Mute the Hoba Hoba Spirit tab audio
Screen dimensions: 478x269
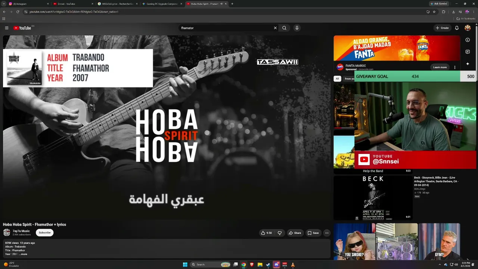221,4
